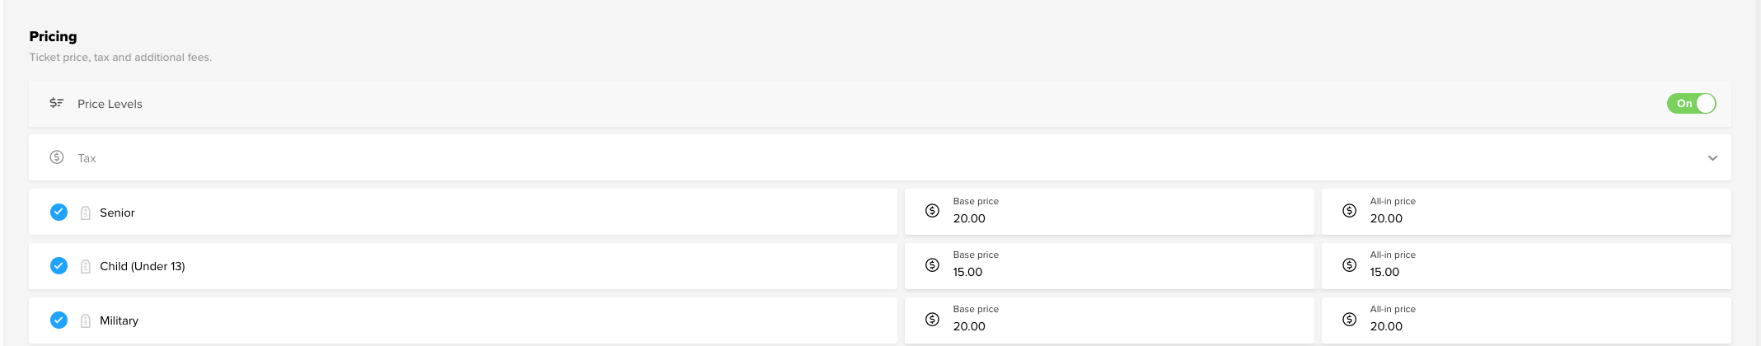
Task: Click the Price Levels dollar-list icon
Action: pyautogui.click(x=57, y=103)
